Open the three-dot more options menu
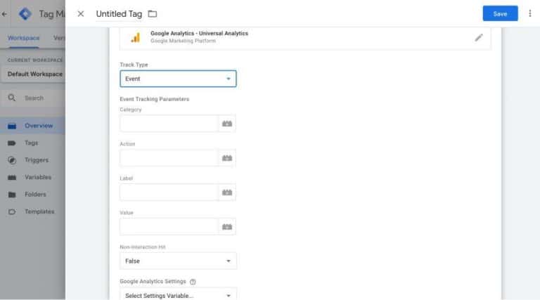Screen dimensions: 540x300 pyautogui.click(x=529, y=13)
